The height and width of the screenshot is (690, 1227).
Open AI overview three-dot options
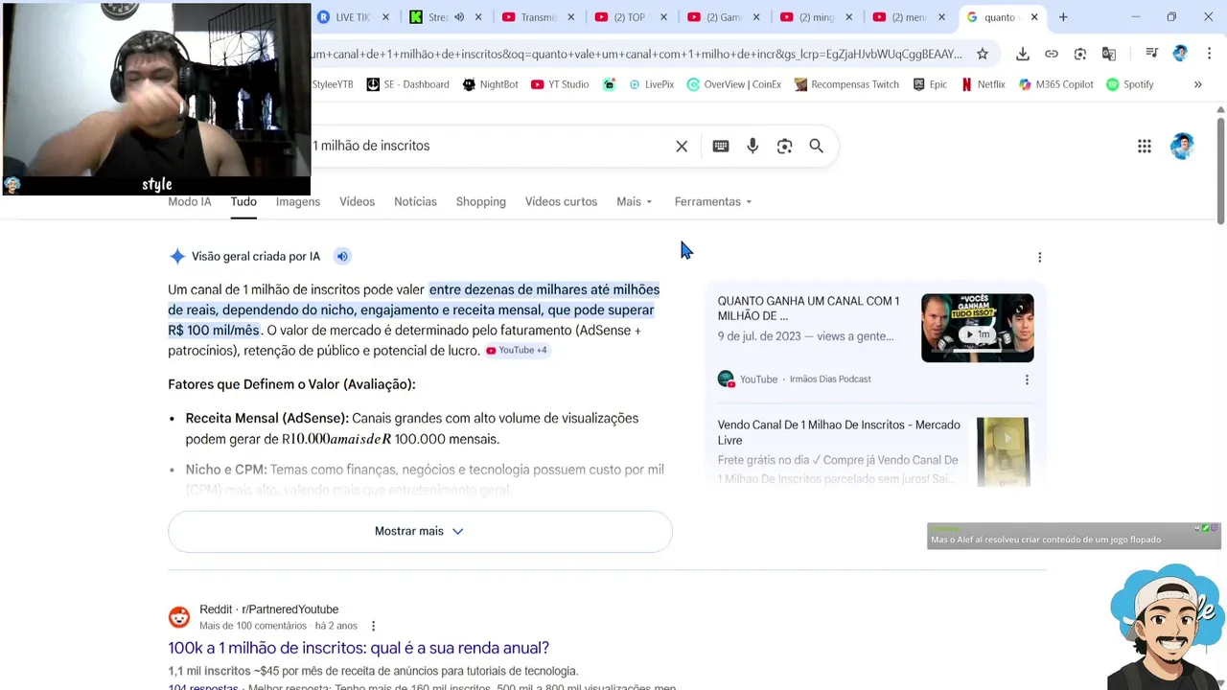click(1039, 257)
